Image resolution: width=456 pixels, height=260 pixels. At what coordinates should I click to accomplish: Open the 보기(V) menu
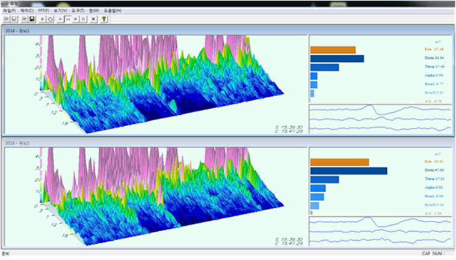60,11
